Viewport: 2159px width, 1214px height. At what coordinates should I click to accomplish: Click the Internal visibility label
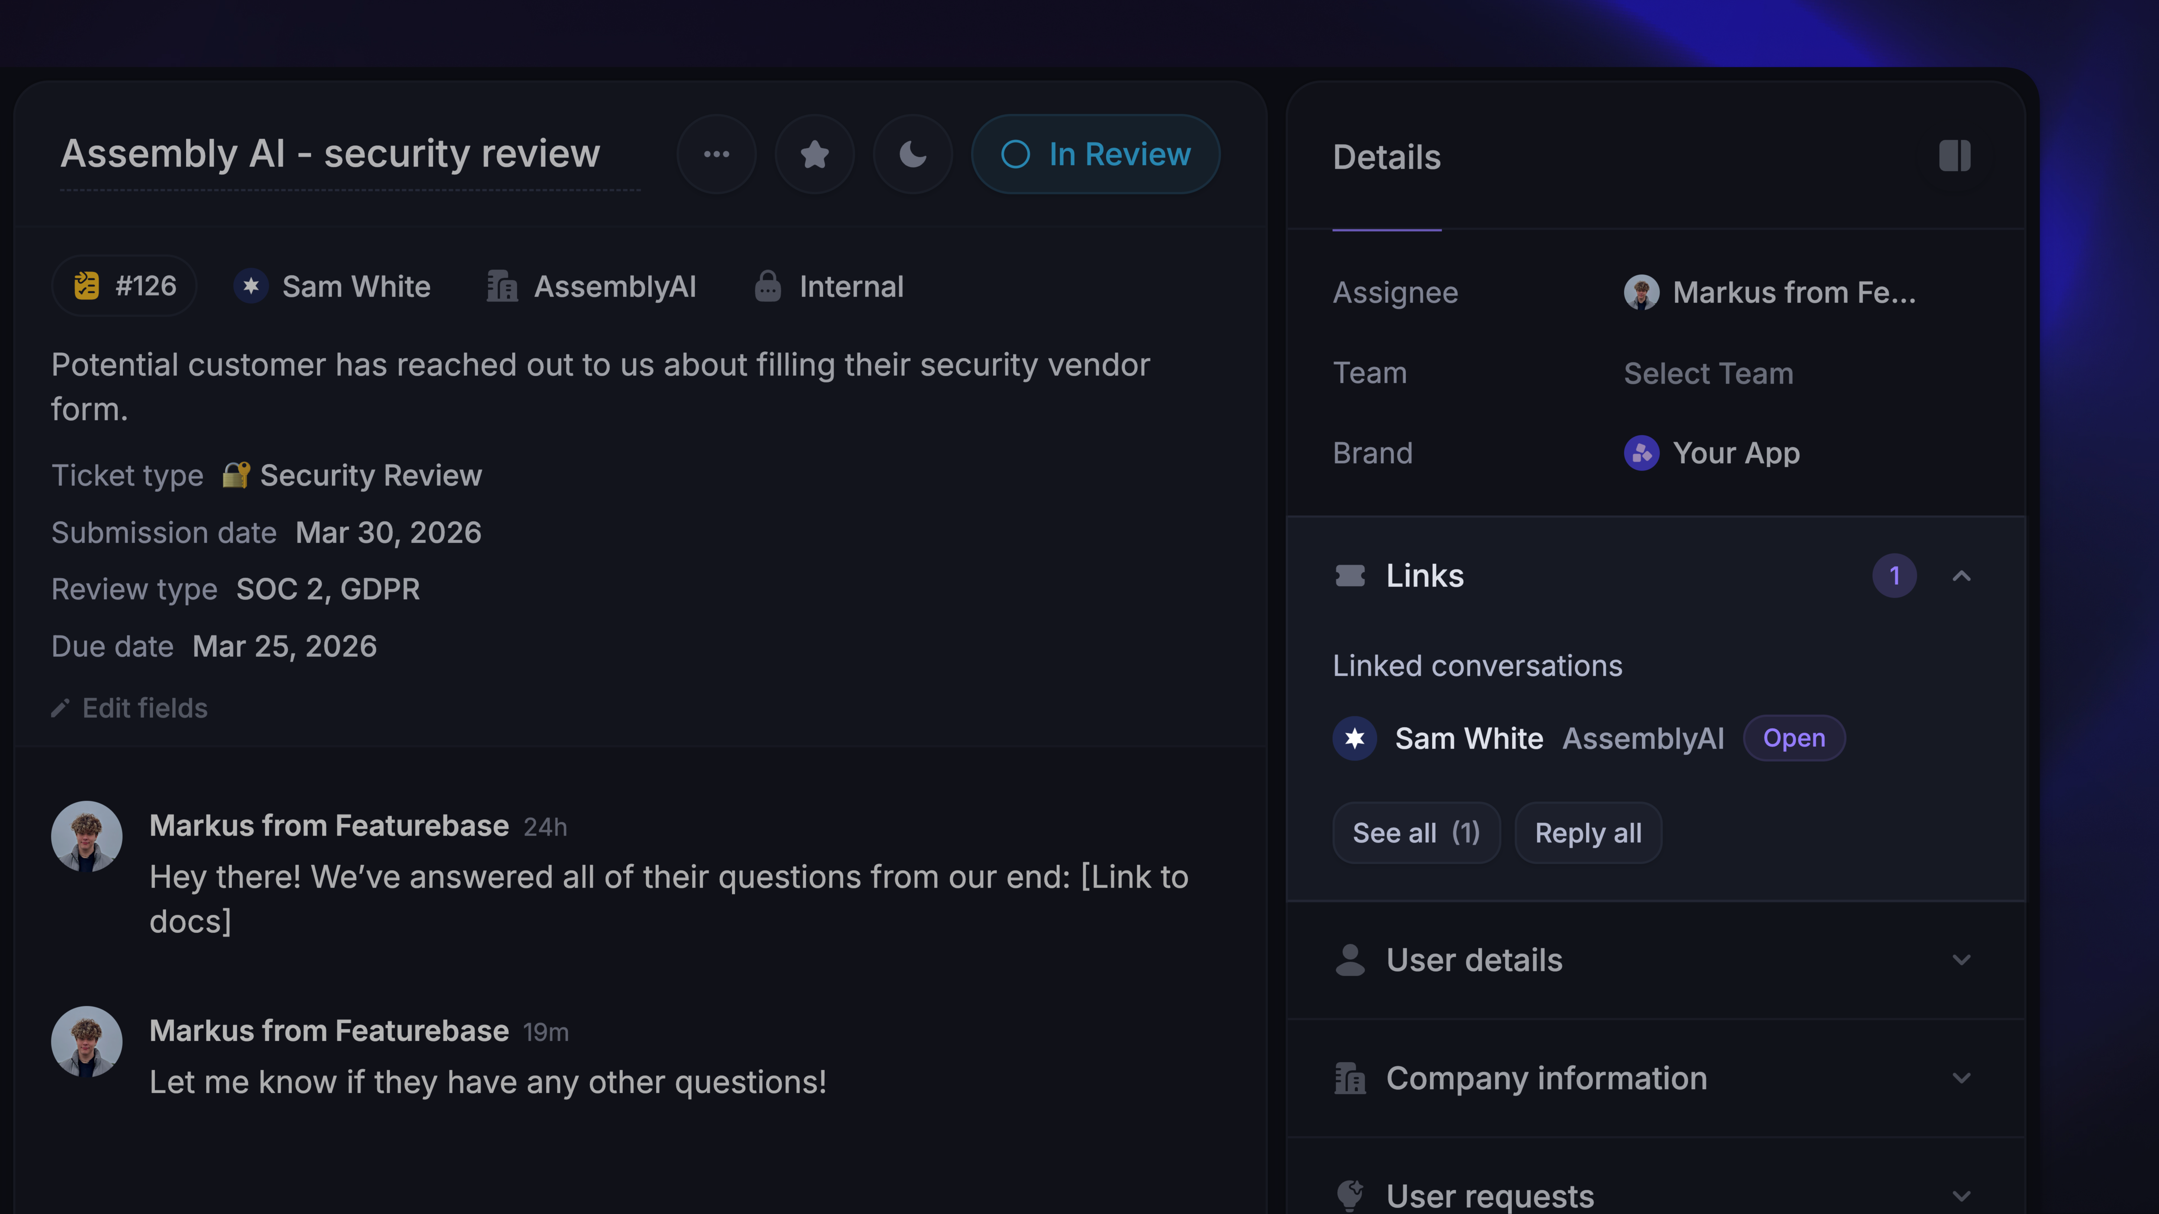point(852,287)
